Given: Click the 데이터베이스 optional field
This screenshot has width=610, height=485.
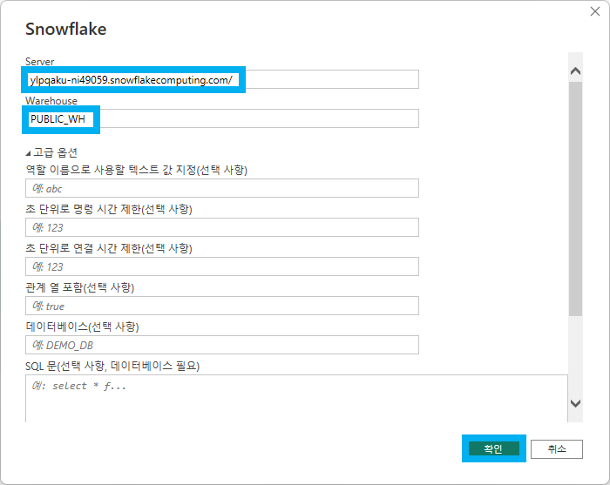Looking at the screenshot, I should [x=222, y=345].
